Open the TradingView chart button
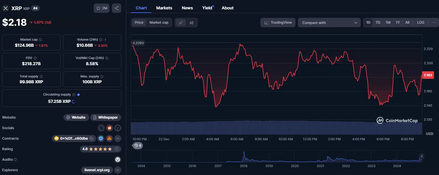The image size is (439, 175). (278, 22)
